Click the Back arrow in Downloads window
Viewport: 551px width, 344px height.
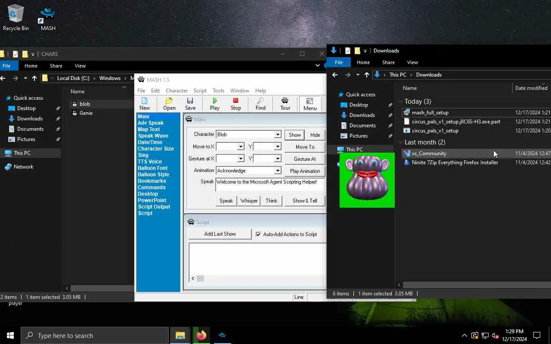335,75
